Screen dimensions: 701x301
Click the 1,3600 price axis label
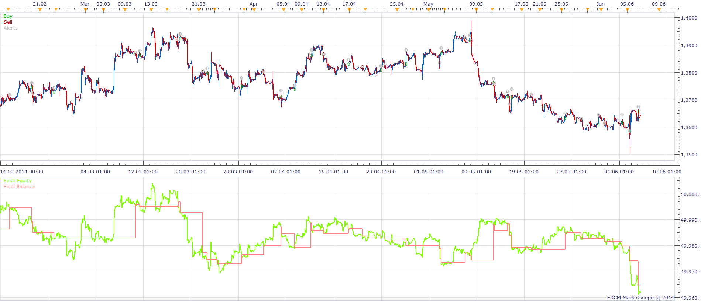pyautogui.click(x=689, y=128)
